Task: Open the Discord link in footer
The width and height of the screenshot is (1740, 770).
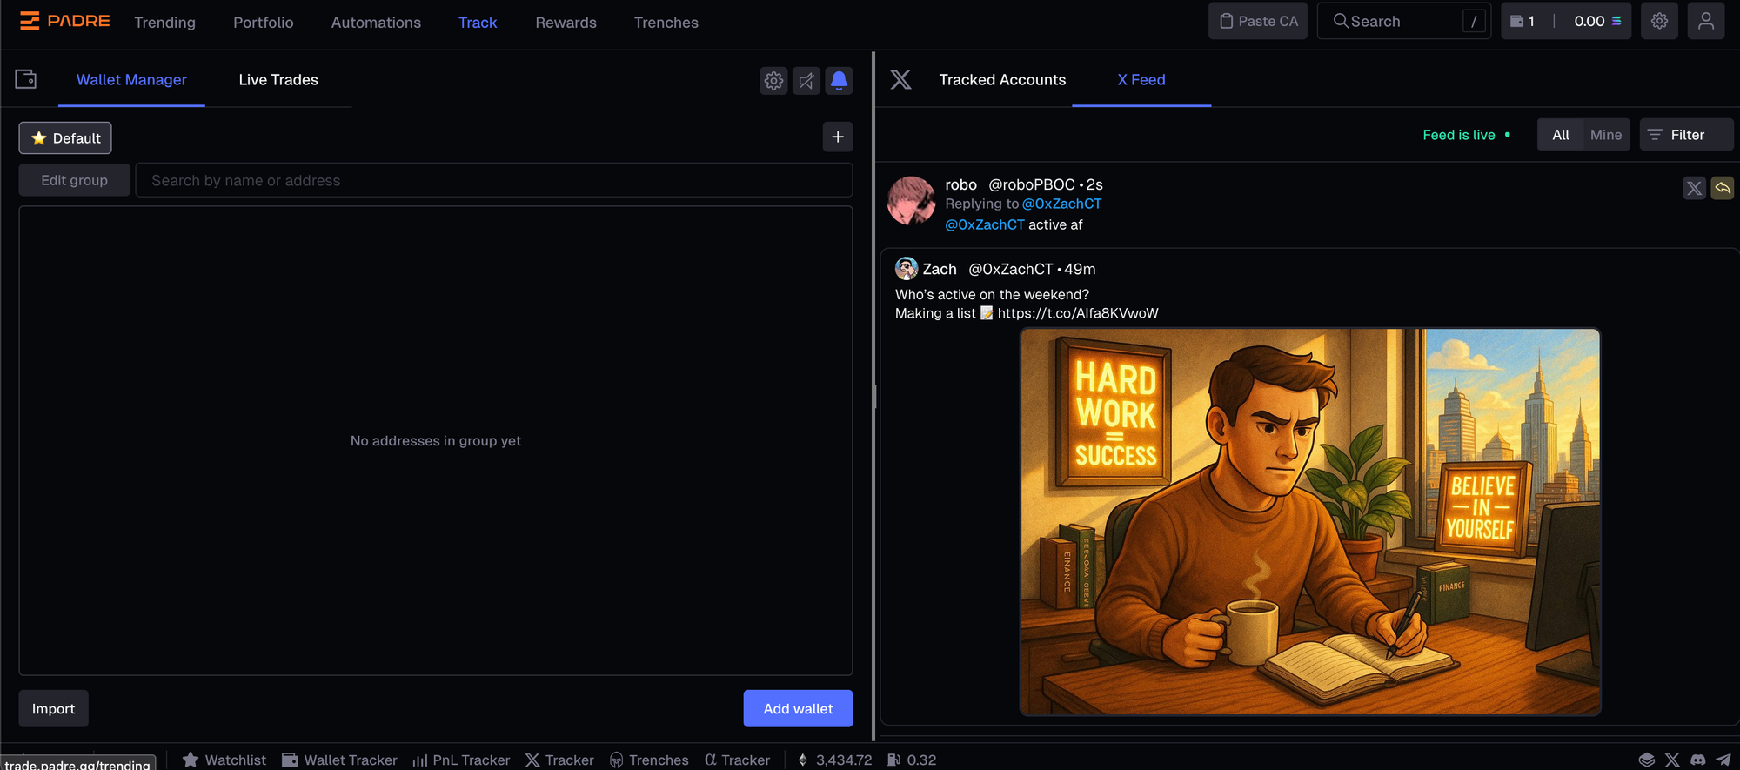Action: (1697, 760)
